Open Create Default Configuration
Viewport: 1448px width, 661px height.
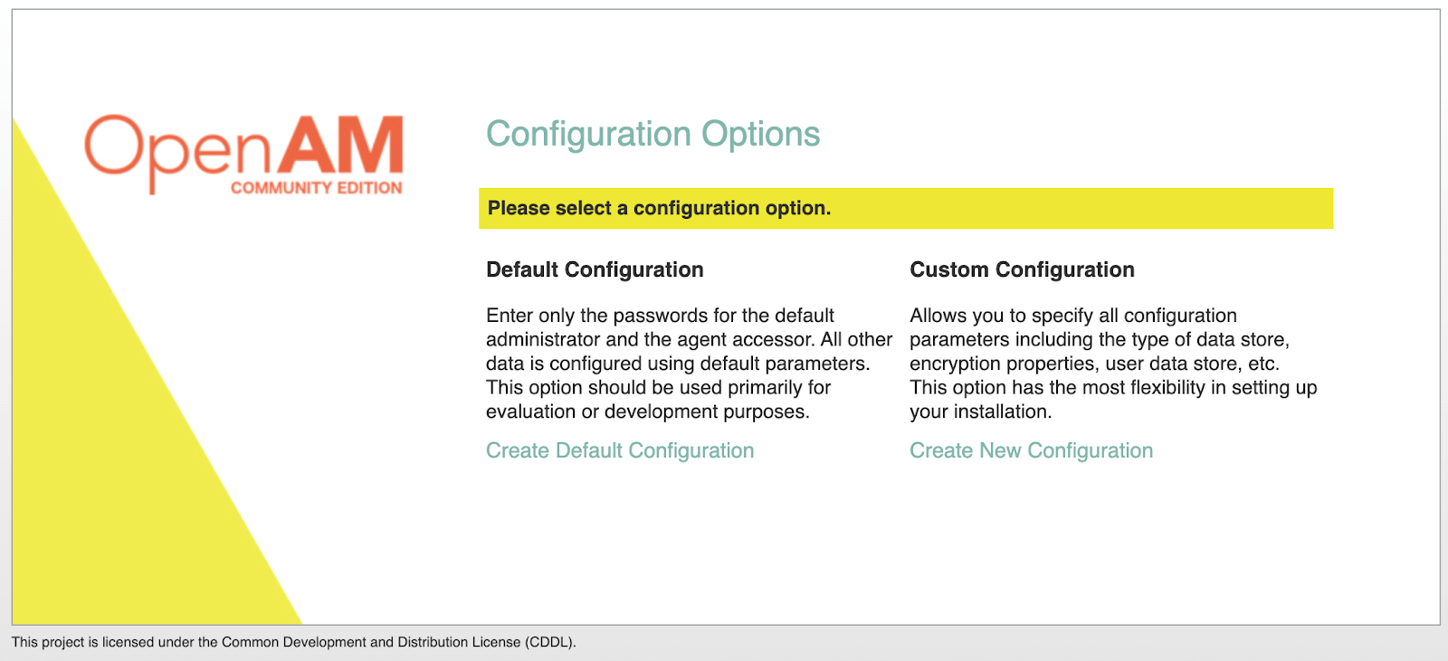point(620,449)
